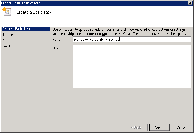Click the gray area beneath the Description box
194x133 pixels.
(x=132, y=105)
